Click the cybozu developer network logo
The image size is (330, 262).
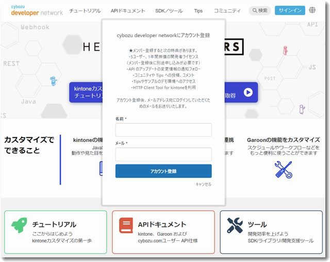coord(37,10)
